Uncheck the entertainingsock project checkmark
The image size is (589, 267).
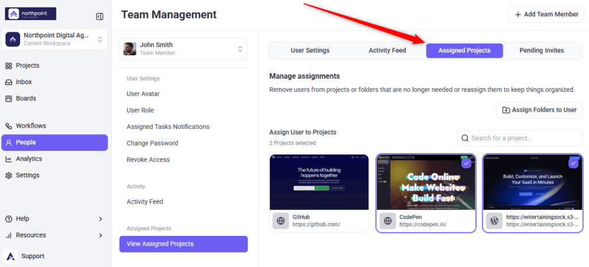click(x=573, y=163)
